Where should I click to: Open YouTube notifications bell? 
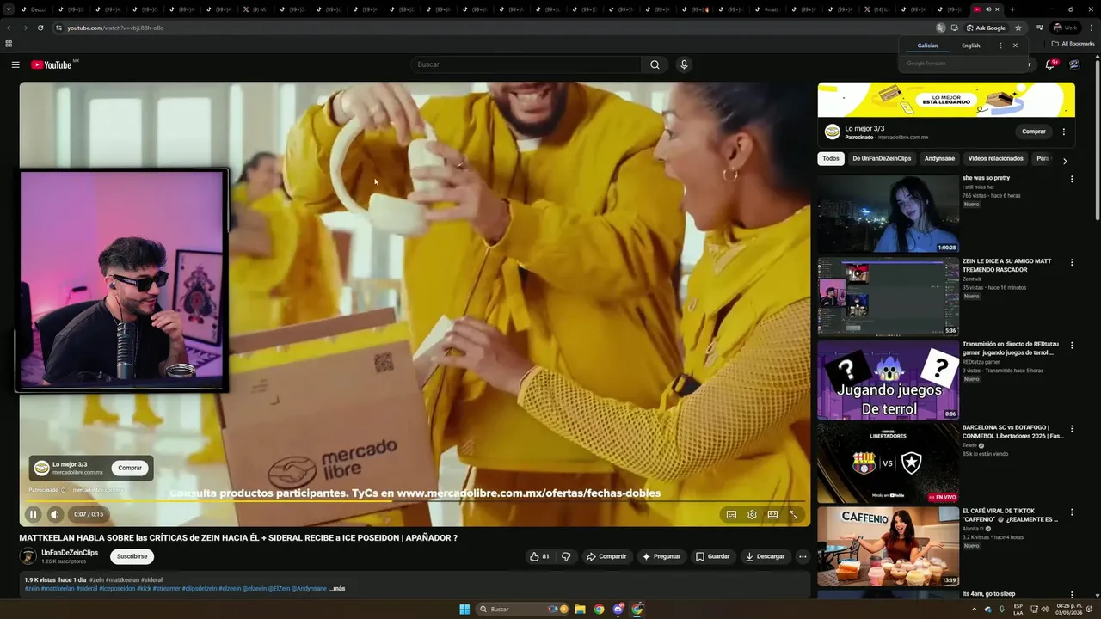click(x=1050, y=64)
